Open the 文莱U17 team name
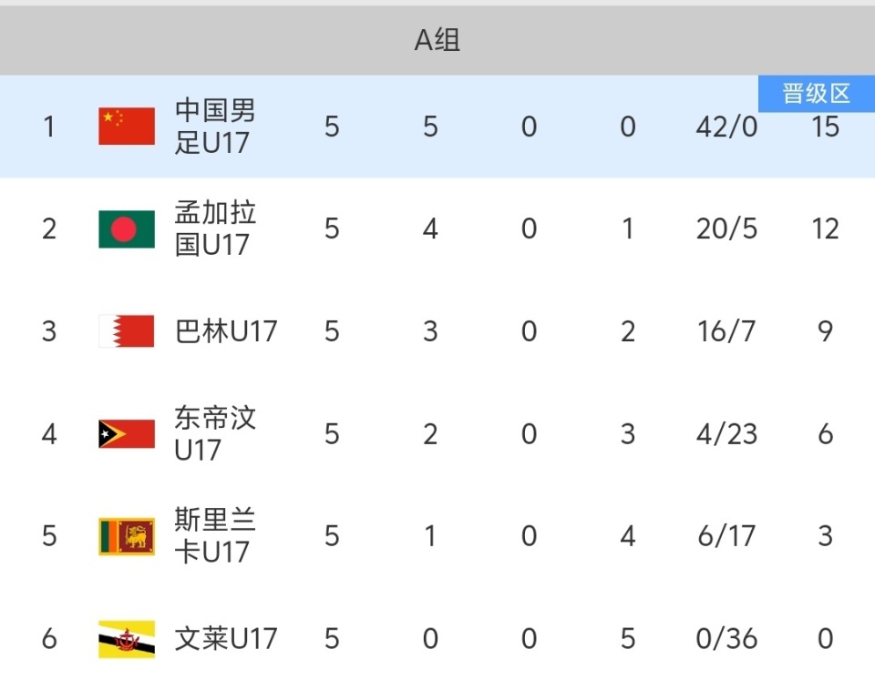This screenshot has height=690, width=875. [x=225, y=639]
